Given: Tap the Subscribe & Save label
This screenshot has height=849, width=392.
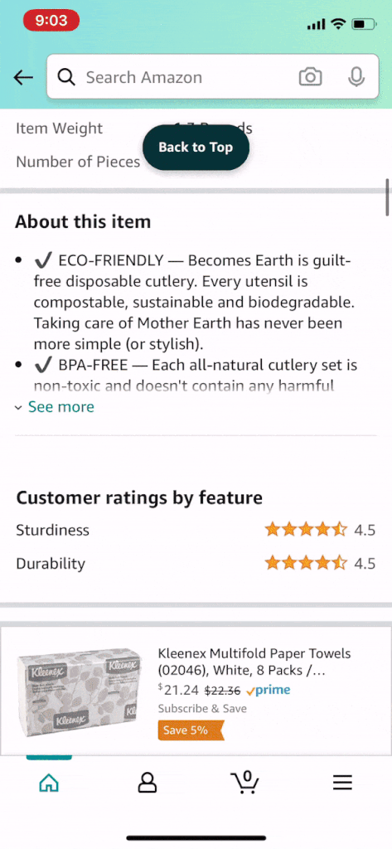Looking at the screenshot, I should [202, 708].
